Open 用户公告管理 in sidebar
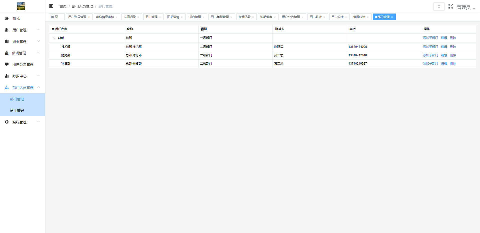 click(x=23, y=65)
